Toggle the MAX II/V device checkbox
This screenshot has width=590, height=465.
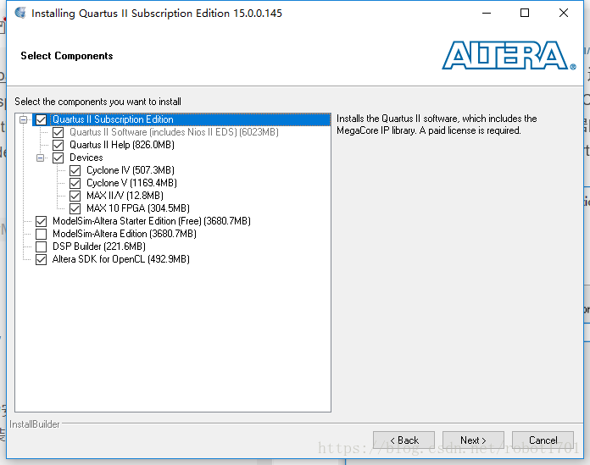[x=75, y=196]
